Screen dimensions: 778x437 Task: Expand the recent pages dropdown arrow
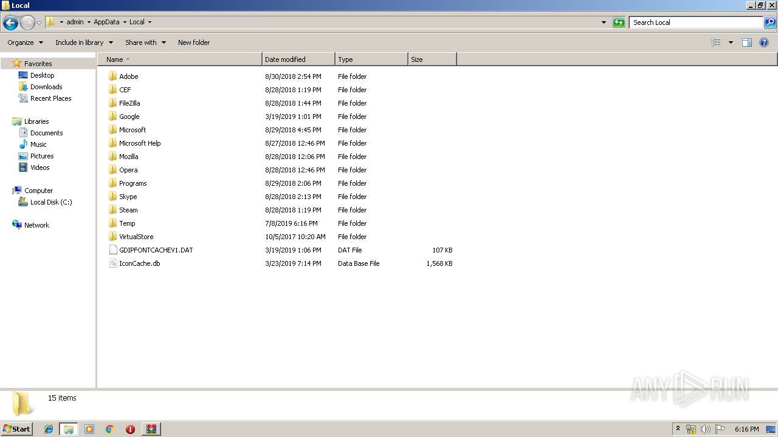(39, 22)
